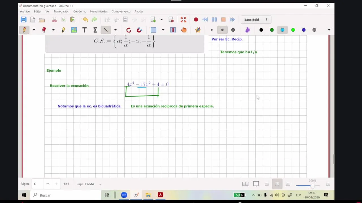
Task: Insert a LaTeX formula with the sigma icon
Action: coord(95,30)
